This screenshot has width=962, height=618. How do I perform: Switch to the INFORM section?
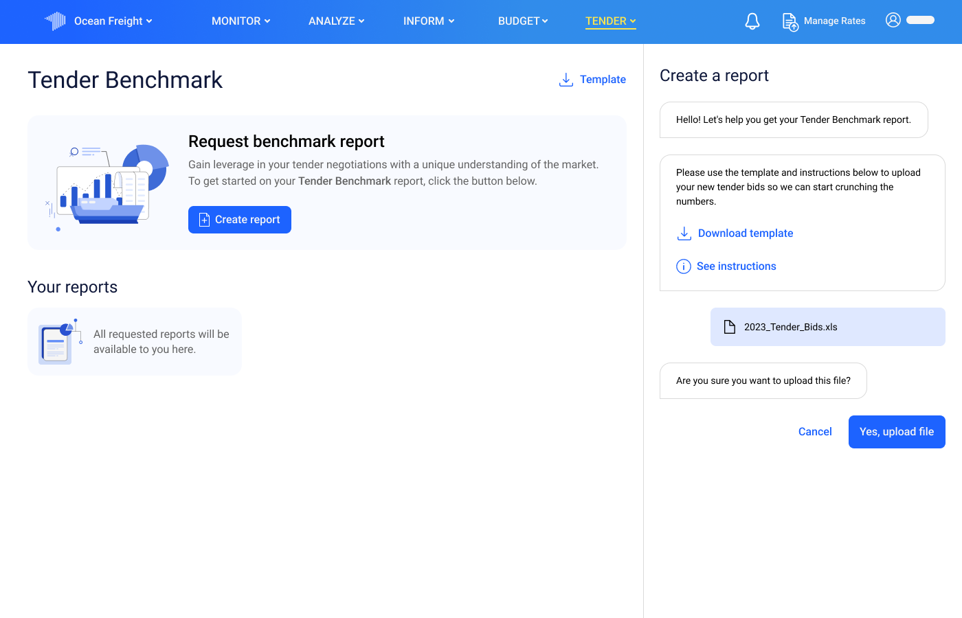pyautogui.click(x=428, y=21)
